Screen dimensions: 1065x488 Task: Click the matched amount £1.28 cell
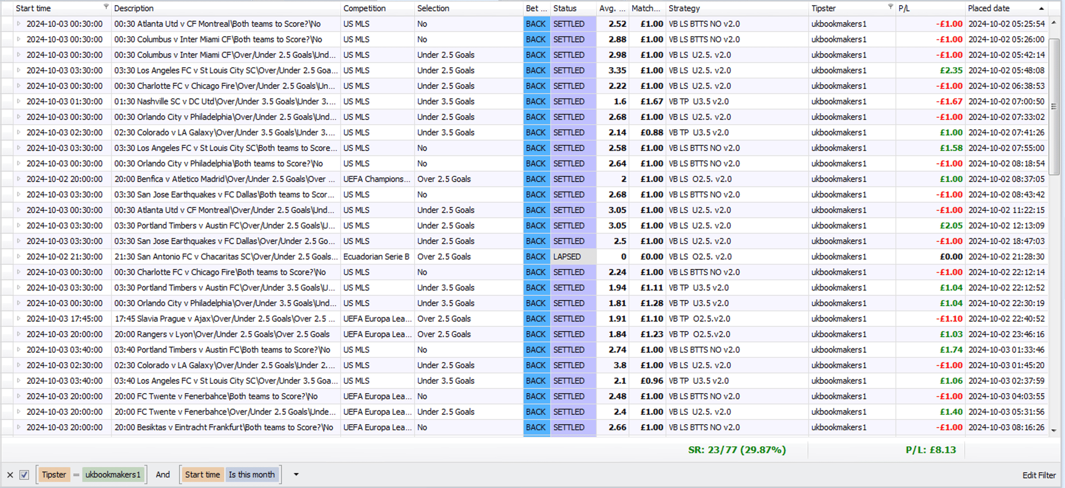click(647, 303)
